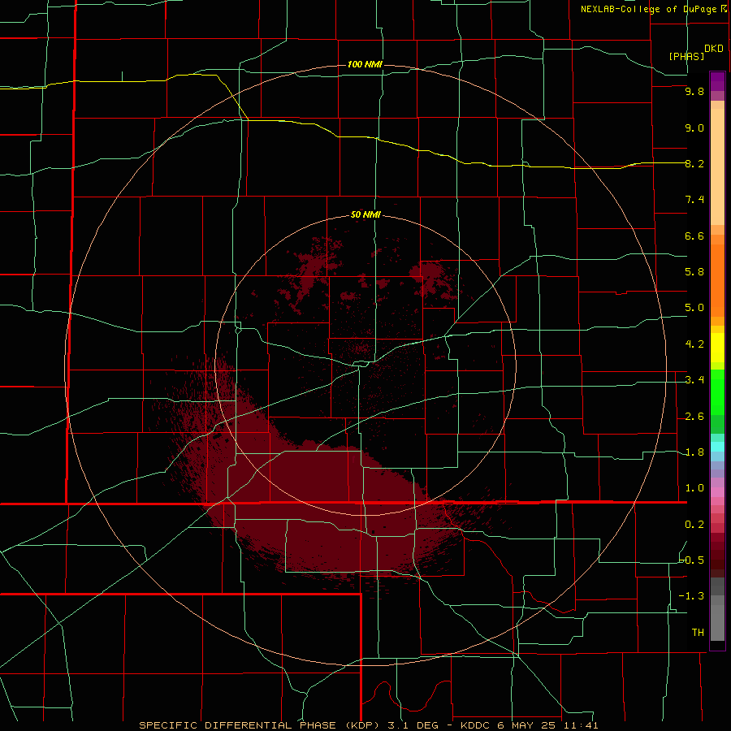Viewport: 731px width, 731px height.
Task: Click the [PHAS] legend heading
Action: [x=686, y=56]
